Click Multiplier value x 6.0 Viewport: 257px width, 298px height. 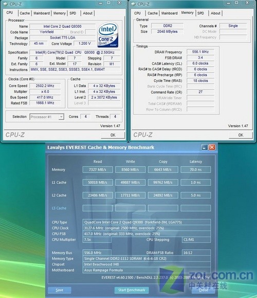(x=45, y=92)
